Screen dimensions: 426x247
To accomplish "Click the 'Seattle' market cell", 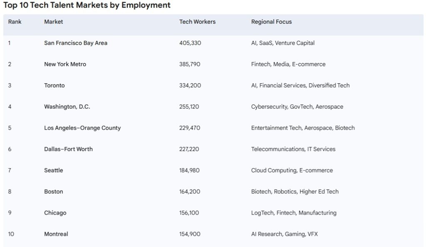I will click(54, 170).
